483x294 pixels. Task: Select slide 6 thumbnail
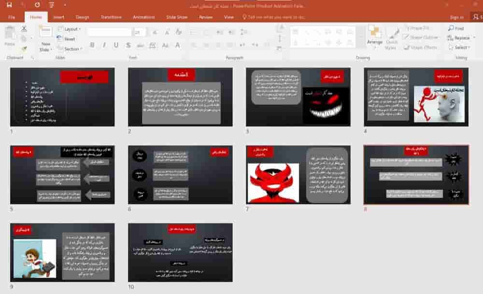pyautogui.click(x=181, y=175)
